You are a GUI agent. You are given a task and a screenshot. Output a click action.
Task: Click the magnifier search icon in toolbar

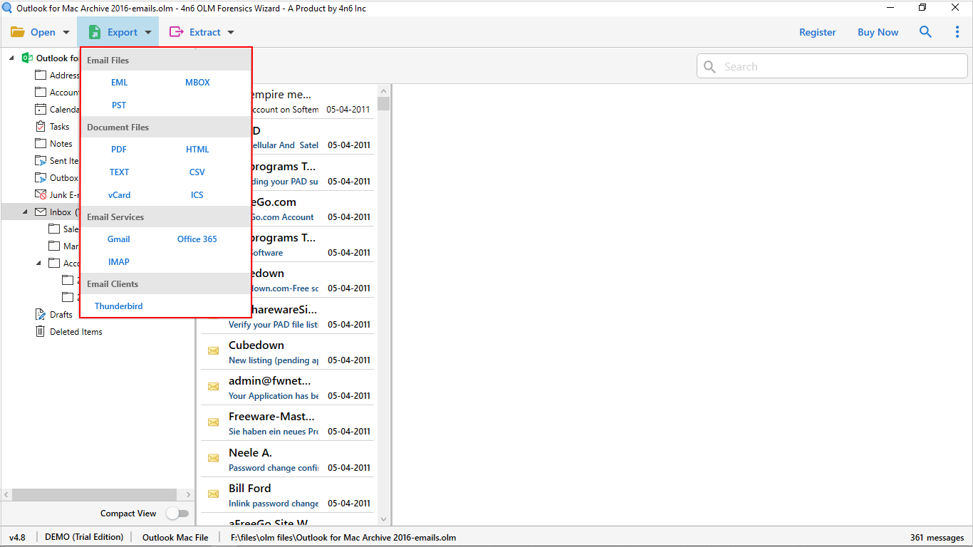(925, 32)
